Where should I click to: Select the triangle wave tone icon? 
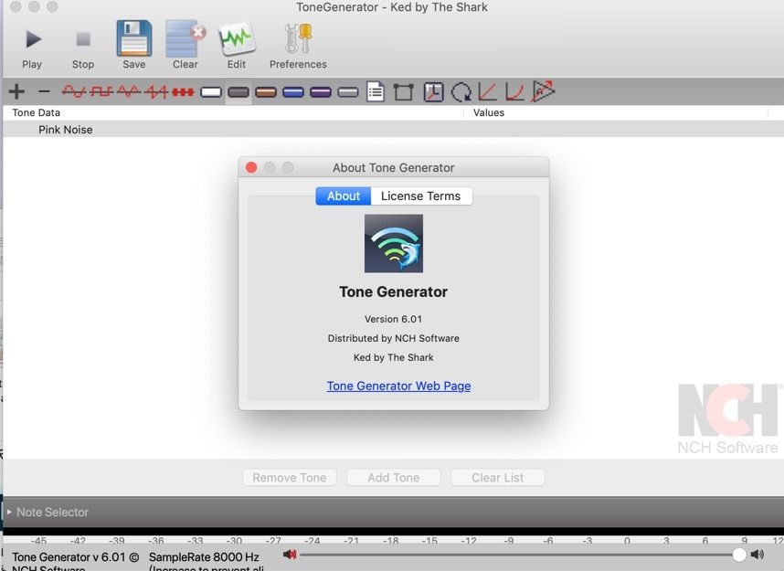coord(129,91)
